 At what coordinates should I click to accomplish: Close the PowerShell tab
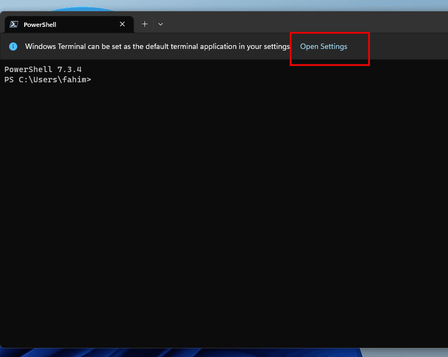click(x=122, y=24)
